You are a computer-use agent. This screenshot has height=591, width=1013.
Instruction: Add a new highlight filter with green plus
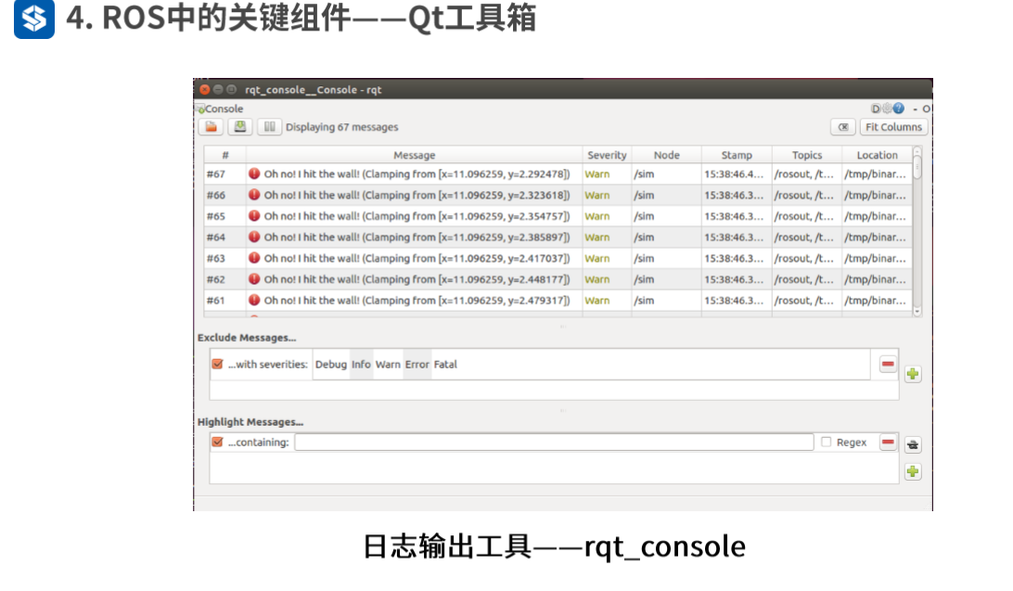[x=913, y=471]
